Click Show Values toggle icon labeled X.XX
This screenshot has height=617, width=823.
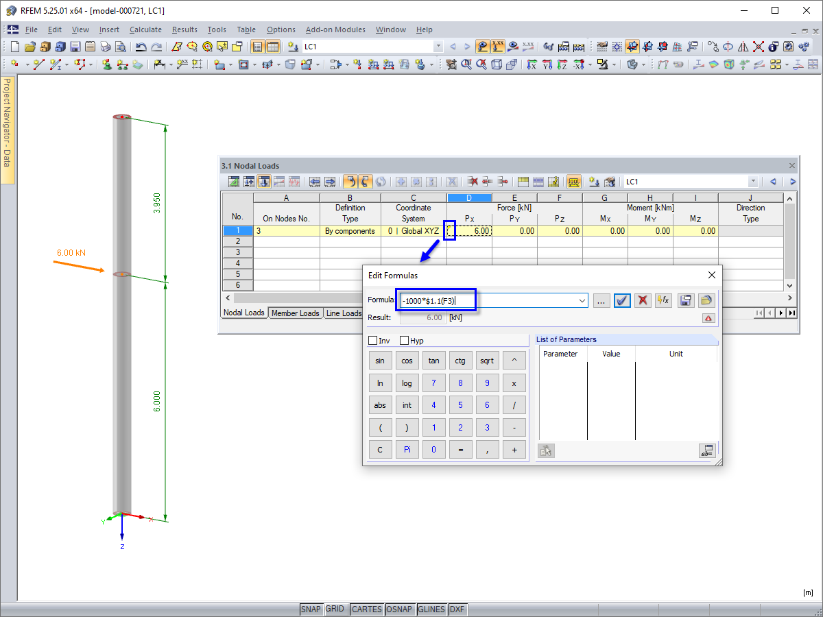pyautogui.click(x=498, y=47)
